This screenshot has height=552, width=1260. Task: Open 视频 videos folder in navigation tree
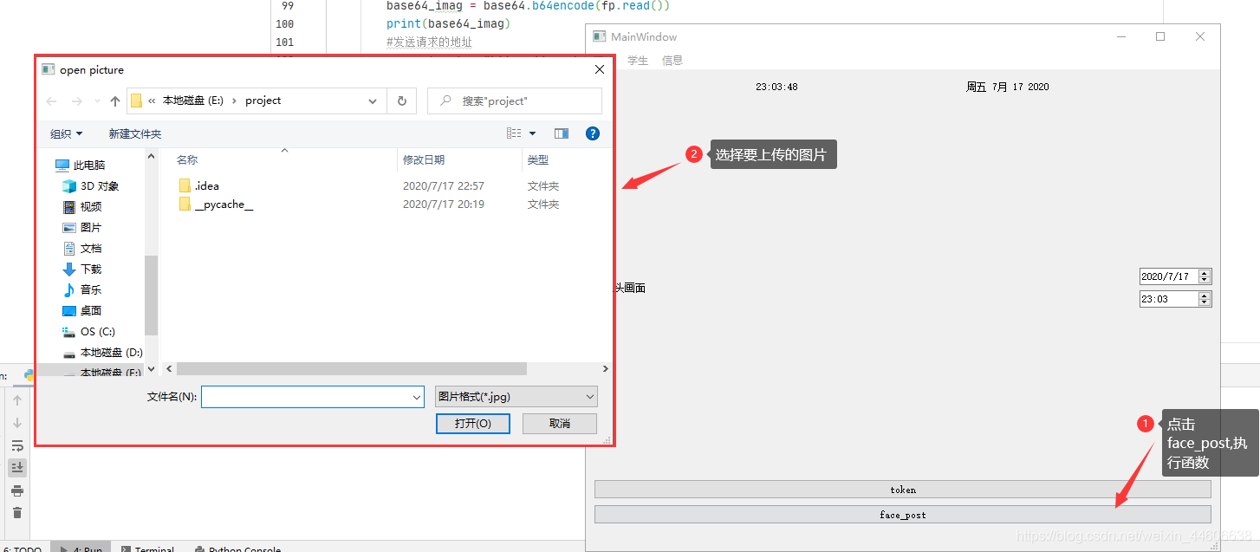coord(82,207)
